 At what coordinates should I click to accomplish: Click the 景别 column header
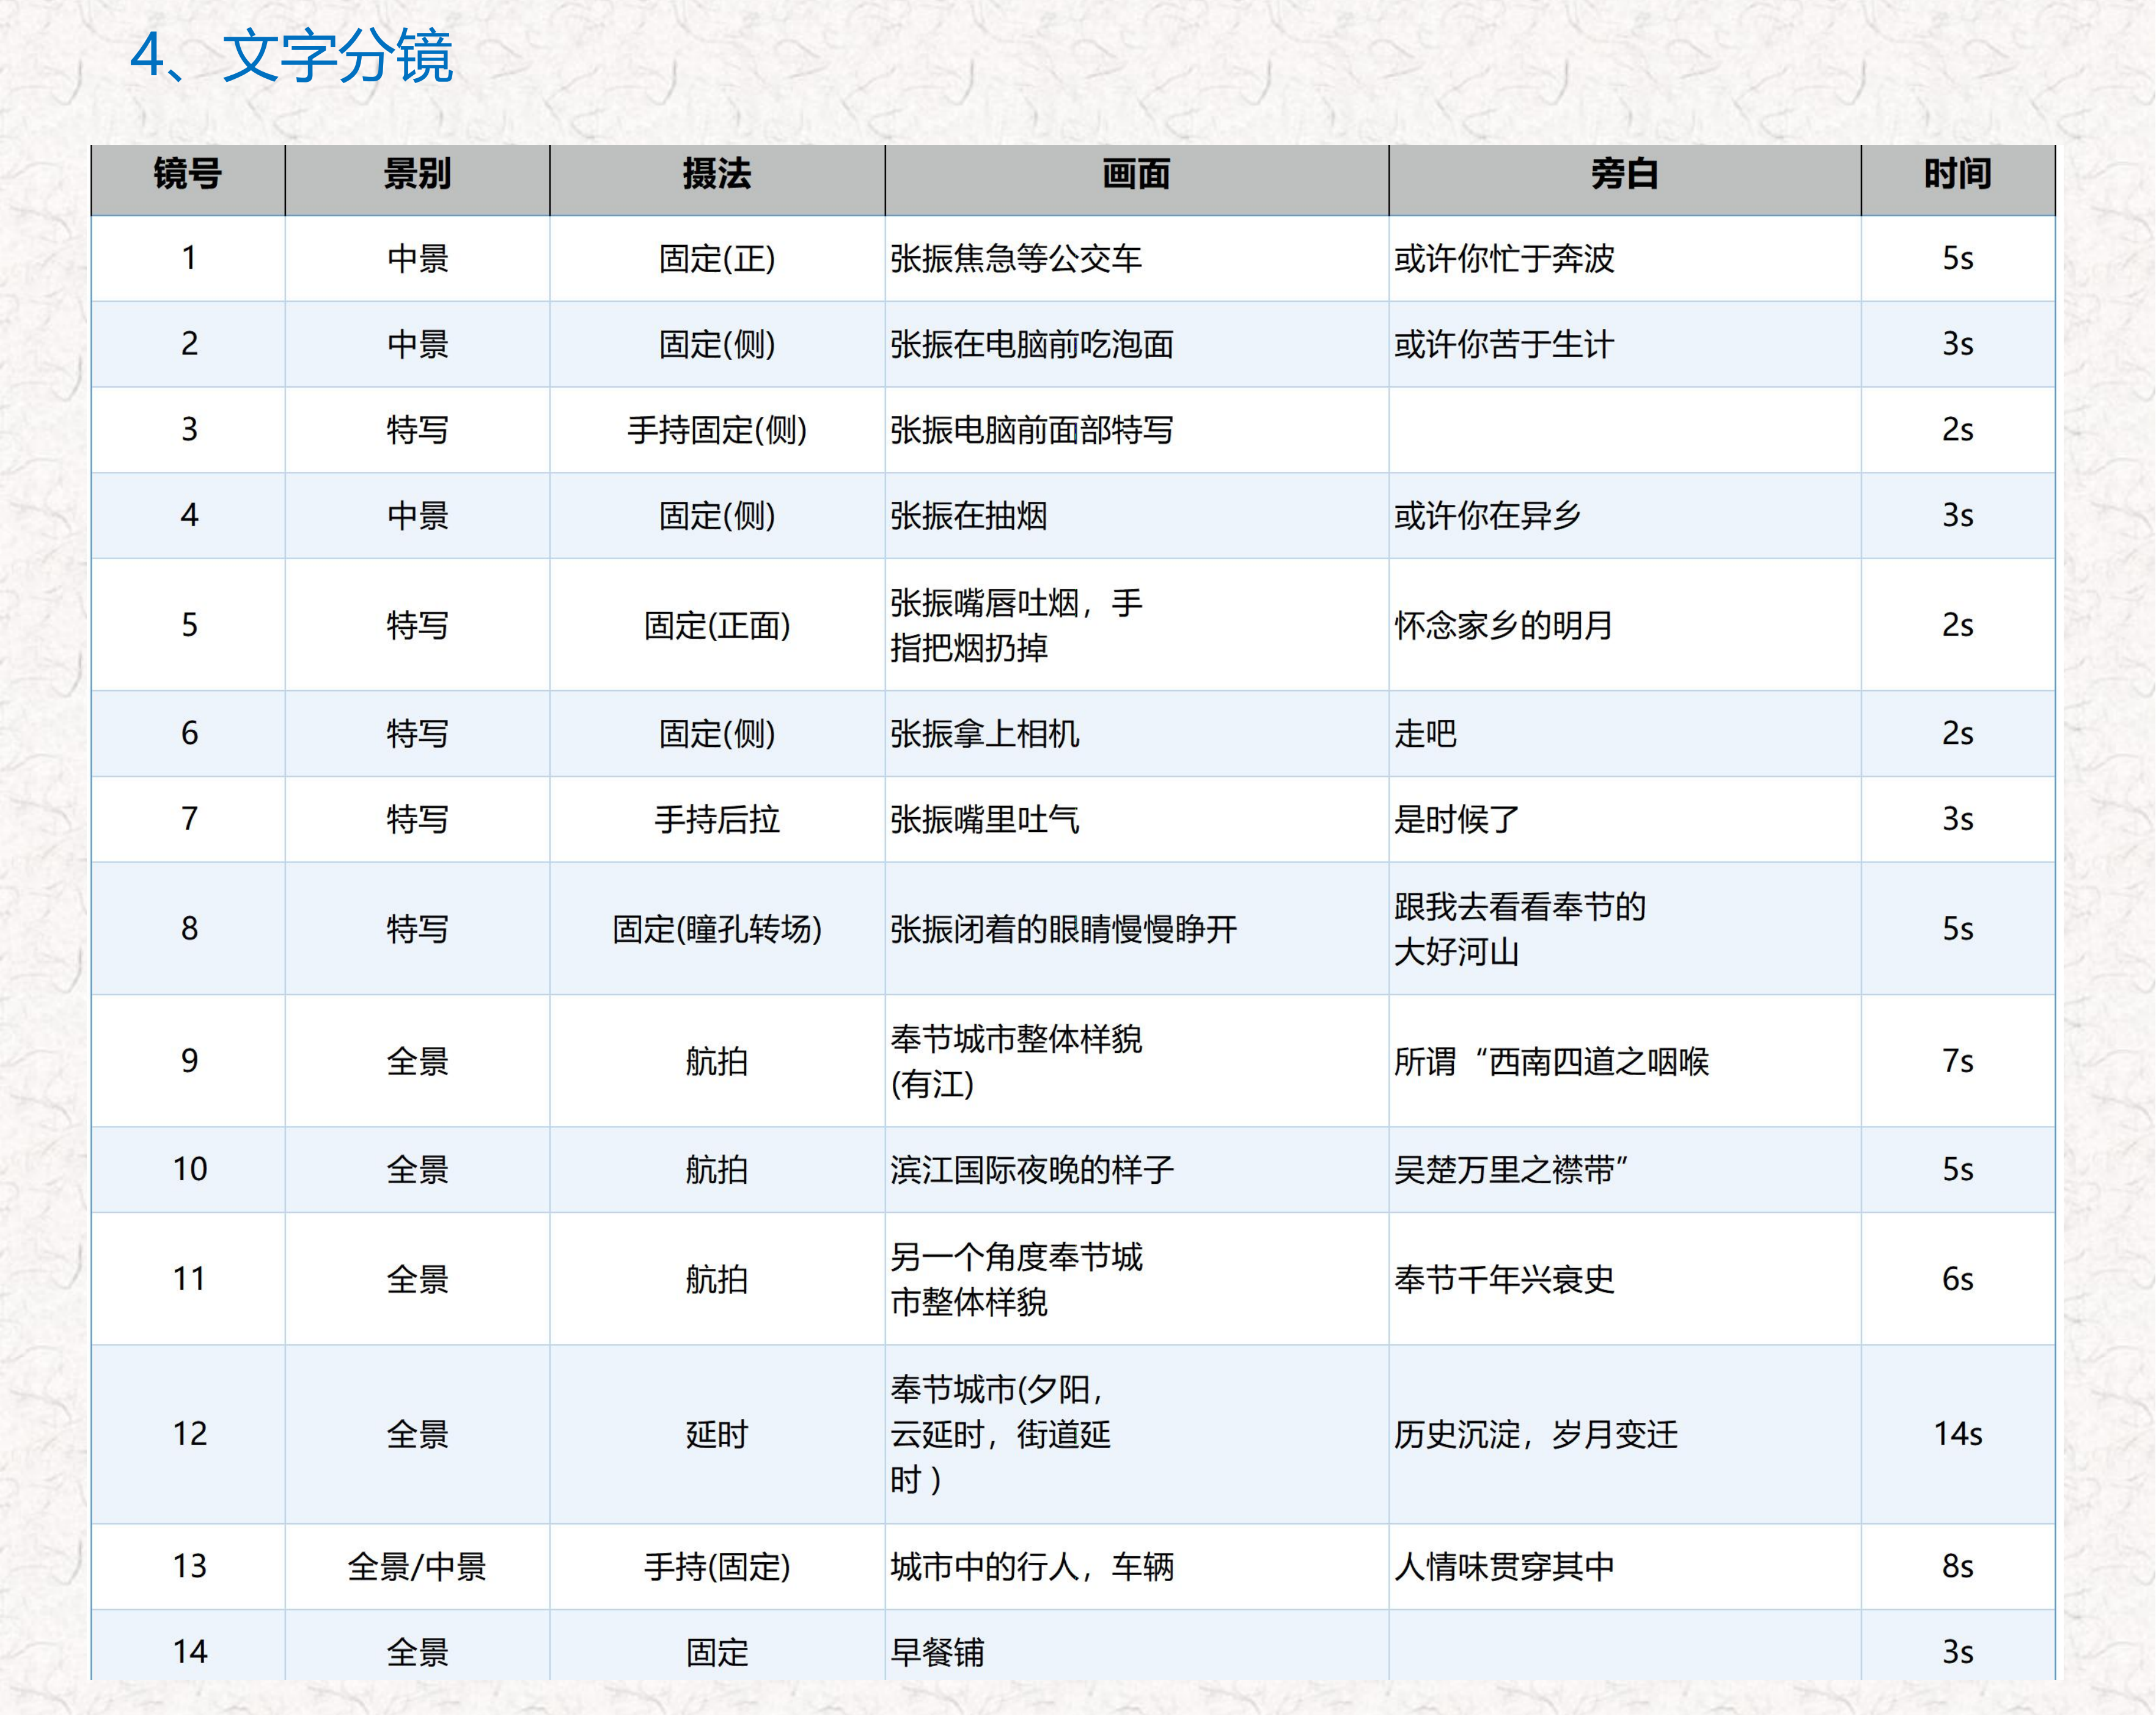pos(417,175)
